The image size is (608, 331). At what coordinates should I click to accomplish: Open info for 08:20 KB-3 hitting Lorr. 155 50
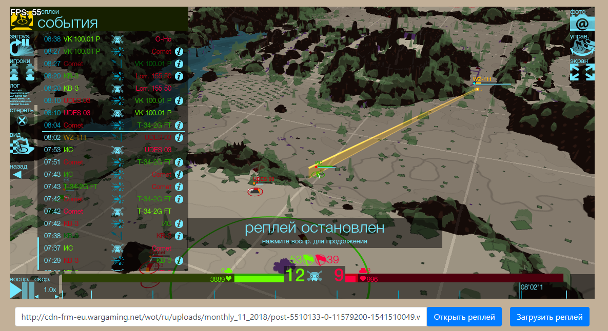tap(179, 76)
